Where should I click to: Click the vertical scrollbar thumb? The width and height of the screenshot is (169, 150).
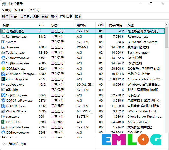coord(167,37)
